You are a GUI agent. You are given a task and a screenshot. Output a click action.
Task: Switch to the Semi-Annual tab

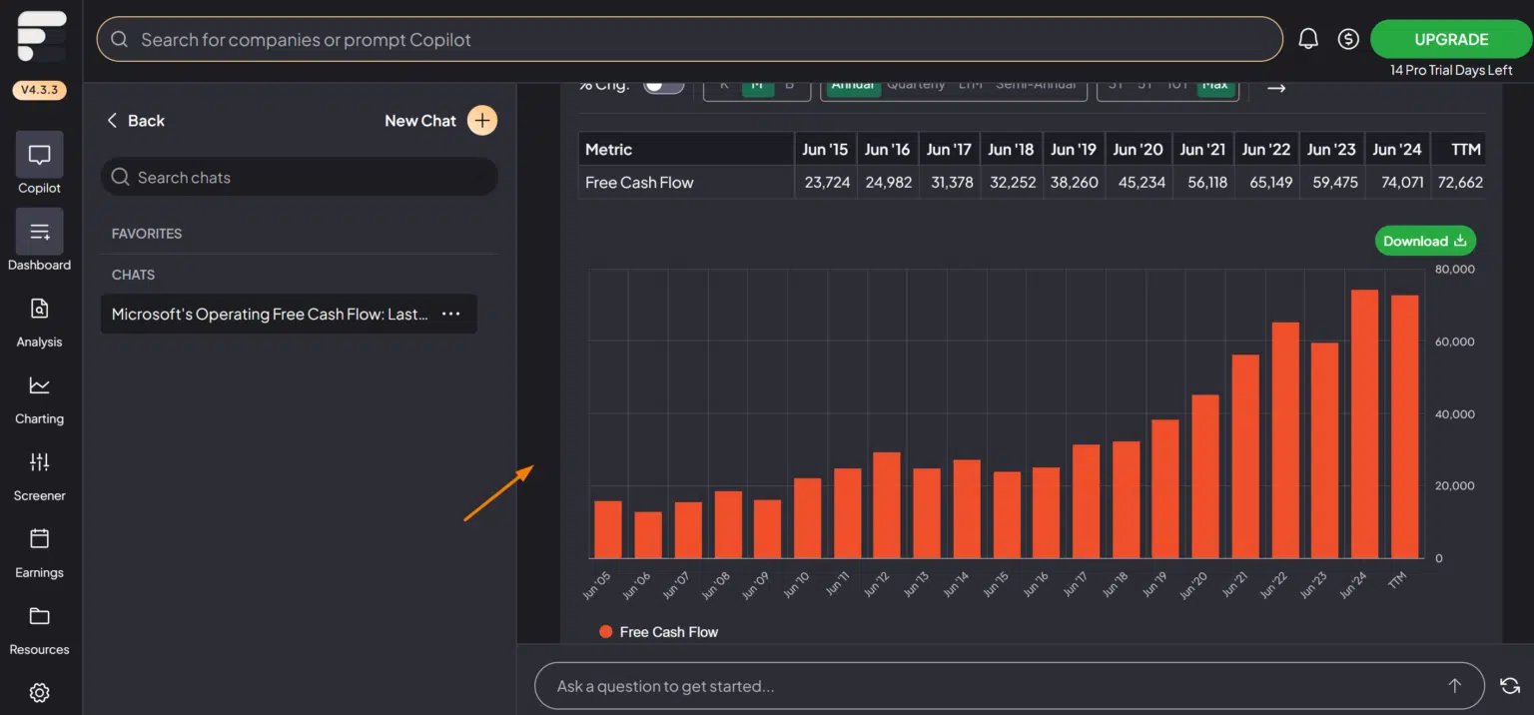[x=1037, y=85]
